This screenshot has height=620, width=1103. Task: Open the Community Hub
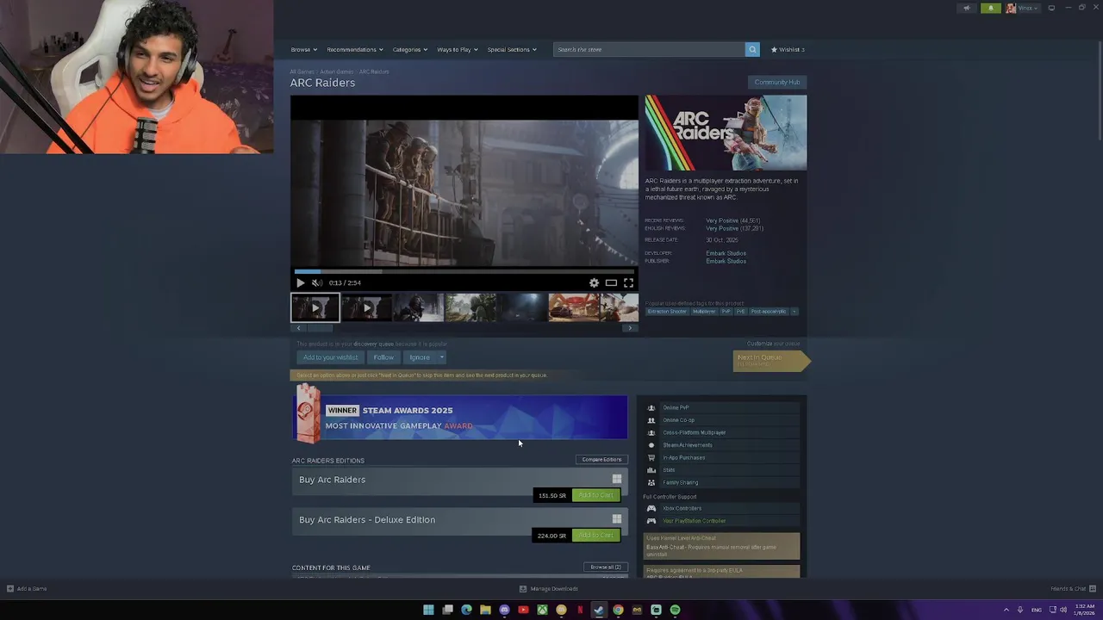coord(777,83)
